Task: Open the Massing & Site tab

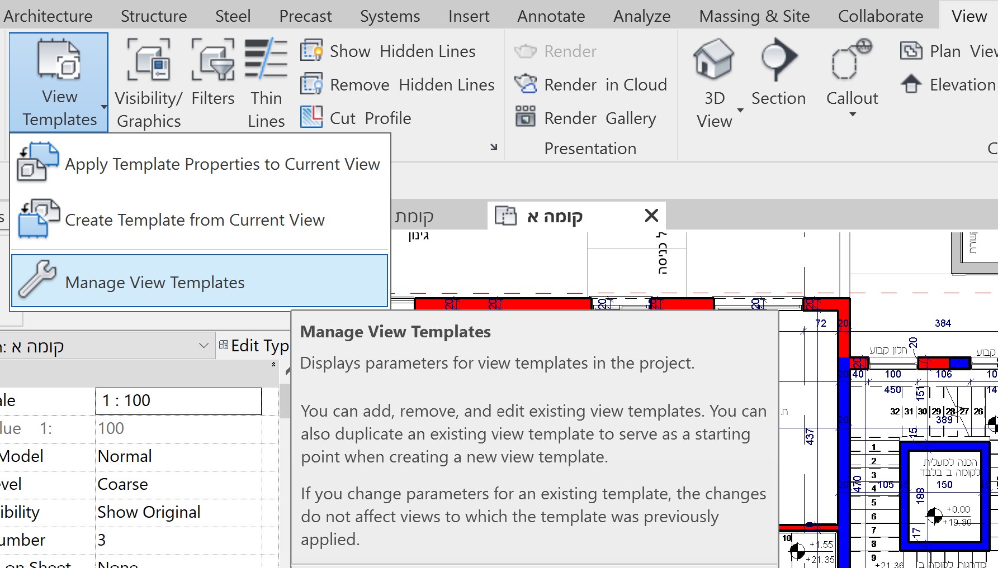Action: coord(754,16)
